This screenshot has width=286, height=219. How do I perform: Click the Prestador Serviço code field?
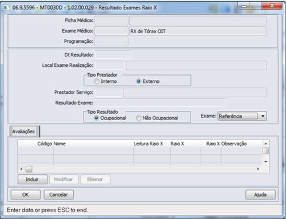(x=109, y=93)
